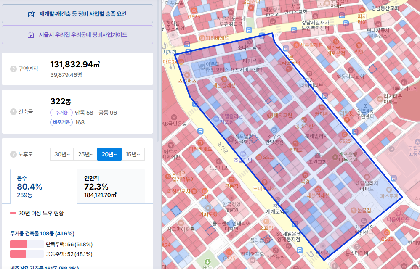Click the 소우주 한방병원 hospital icon
420x269 pixels.
[274, 130]
